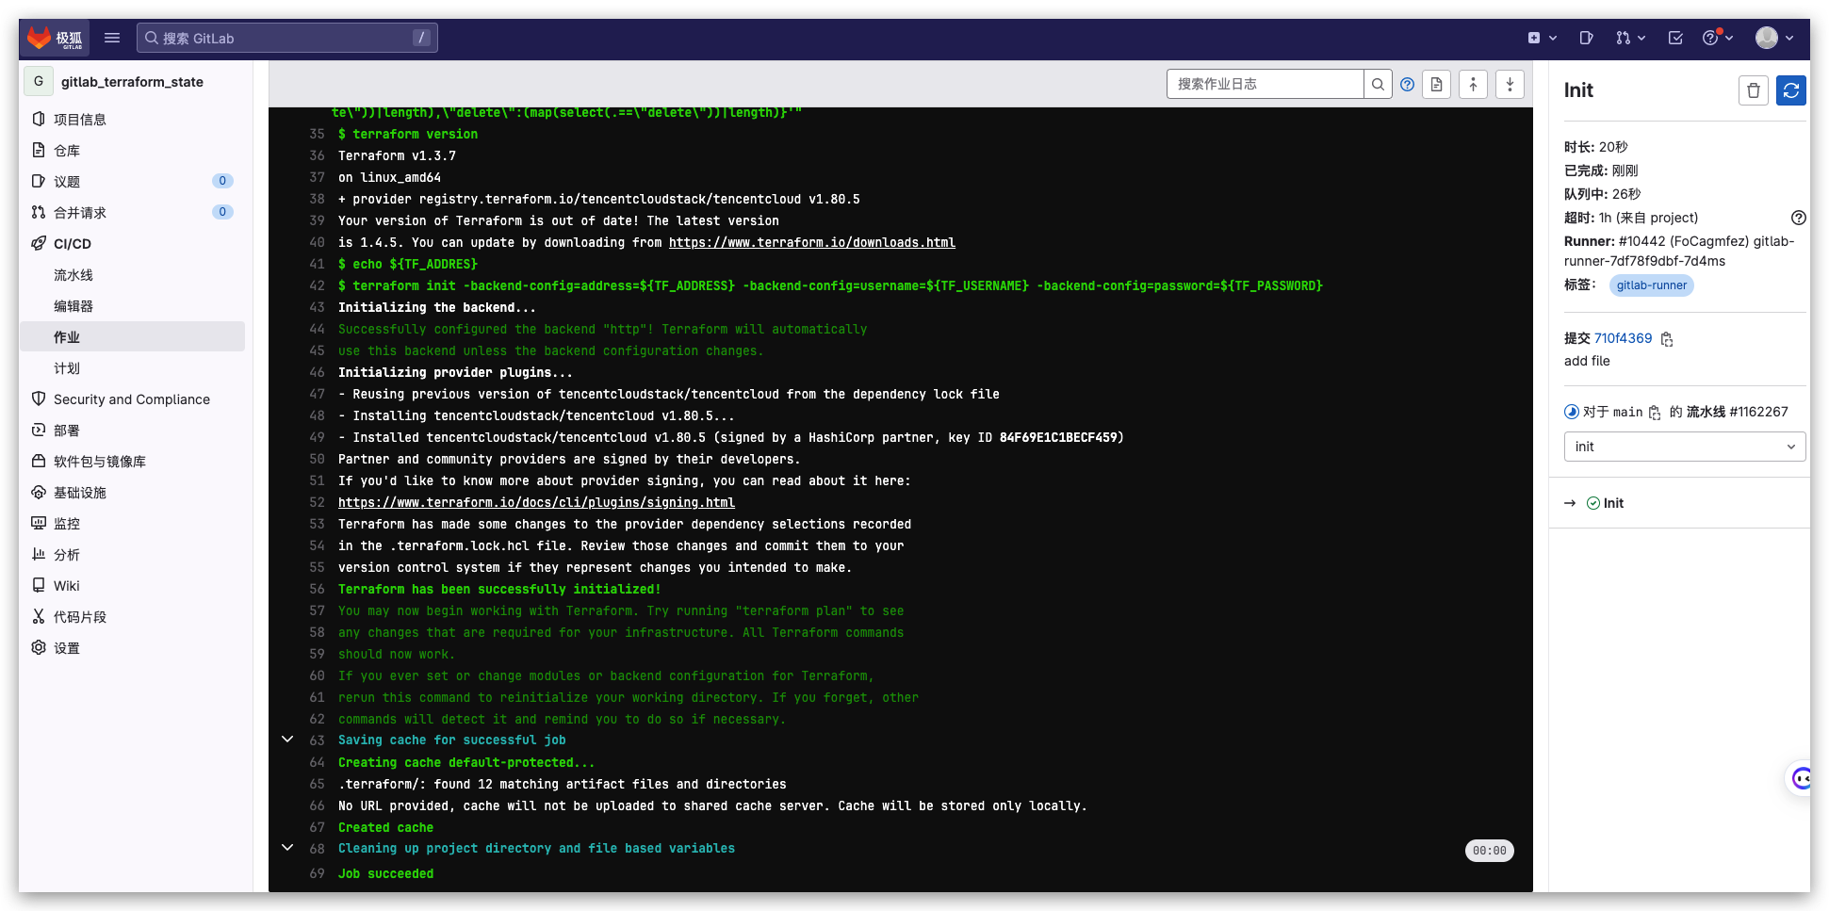The width and height of the screenshot is (1829, 911).
Task: Collapse the 'Saving cache for successful job' section
Action: pos(287,740)
